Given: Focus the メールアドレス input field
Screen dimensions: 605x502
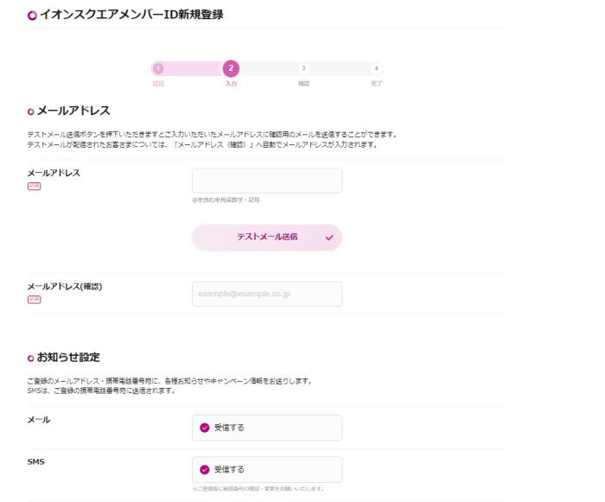Looking at the screenshot, I should 267,181.
